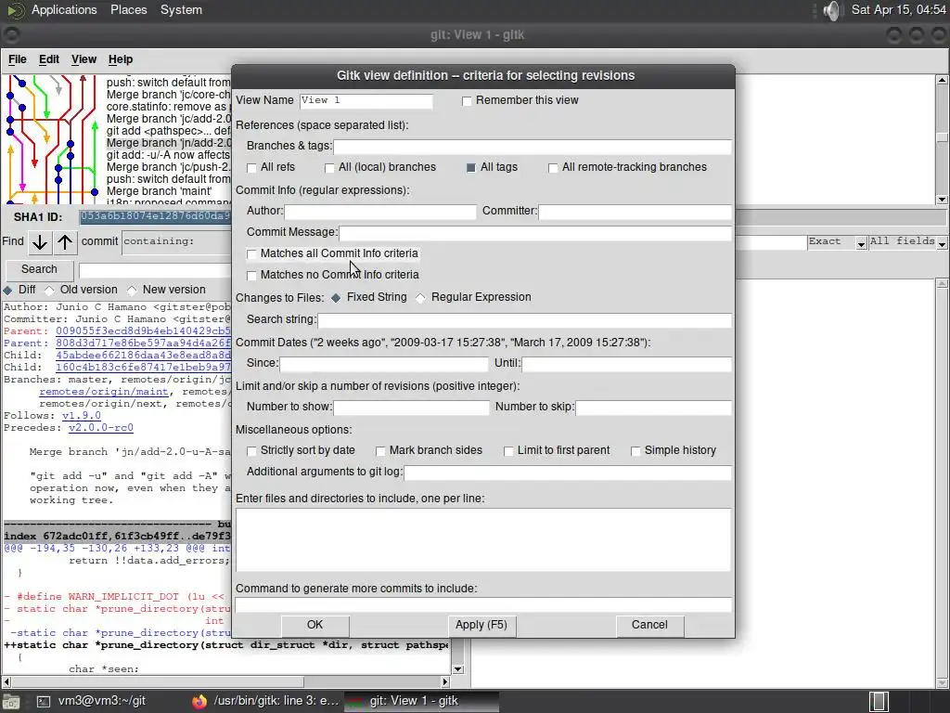Screen dimensions: 950x713
Task: Click the Number to skip field
Action: tap(654, 408)
